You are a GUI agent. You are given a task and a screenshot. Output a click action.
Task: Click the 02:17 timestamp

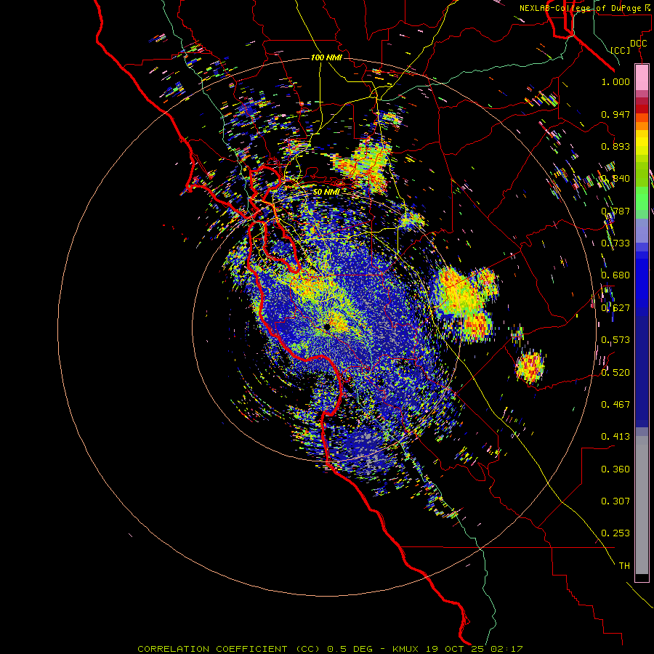(506, 649)
